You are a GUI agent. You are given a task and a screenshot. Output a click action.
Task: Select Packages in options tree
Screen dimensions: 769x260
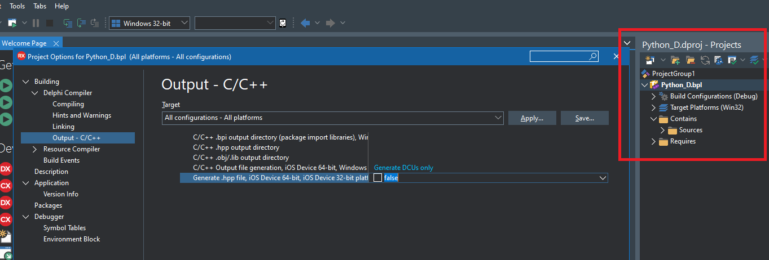[49, 205]
